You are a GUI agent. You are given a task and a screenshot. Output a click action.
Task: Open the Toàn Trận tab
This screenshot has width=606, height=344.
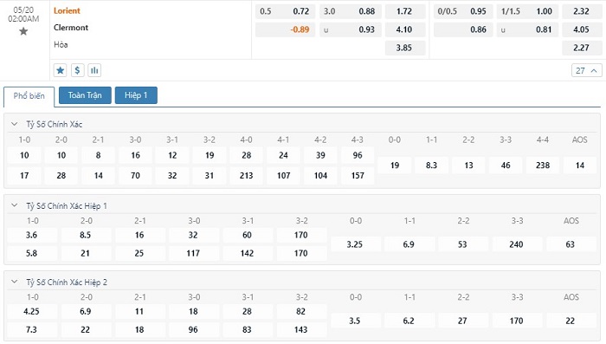pyautogui.click(x=85, y=95)
